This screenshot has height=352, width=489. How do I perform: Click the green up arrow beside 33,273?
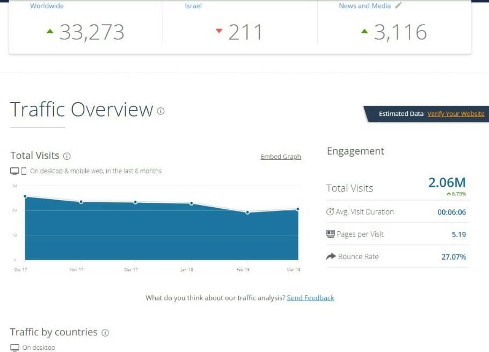pyautogui.click(x=50, y=32)
